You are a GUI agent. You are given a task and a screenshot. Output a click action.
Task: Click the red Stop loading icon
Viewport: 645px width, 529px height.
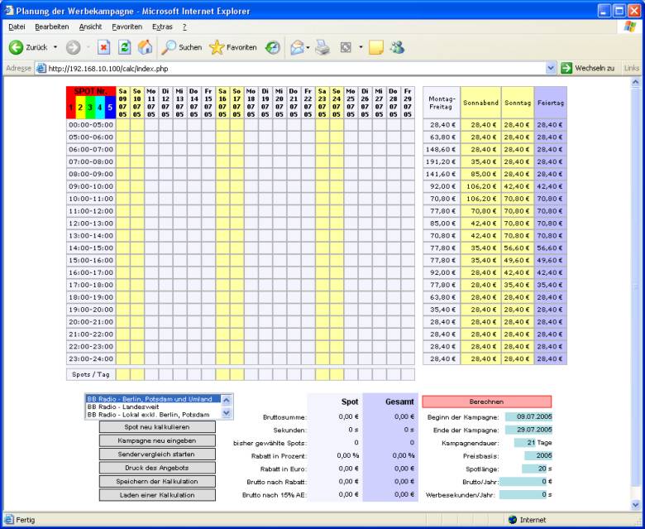coord(104,47)
